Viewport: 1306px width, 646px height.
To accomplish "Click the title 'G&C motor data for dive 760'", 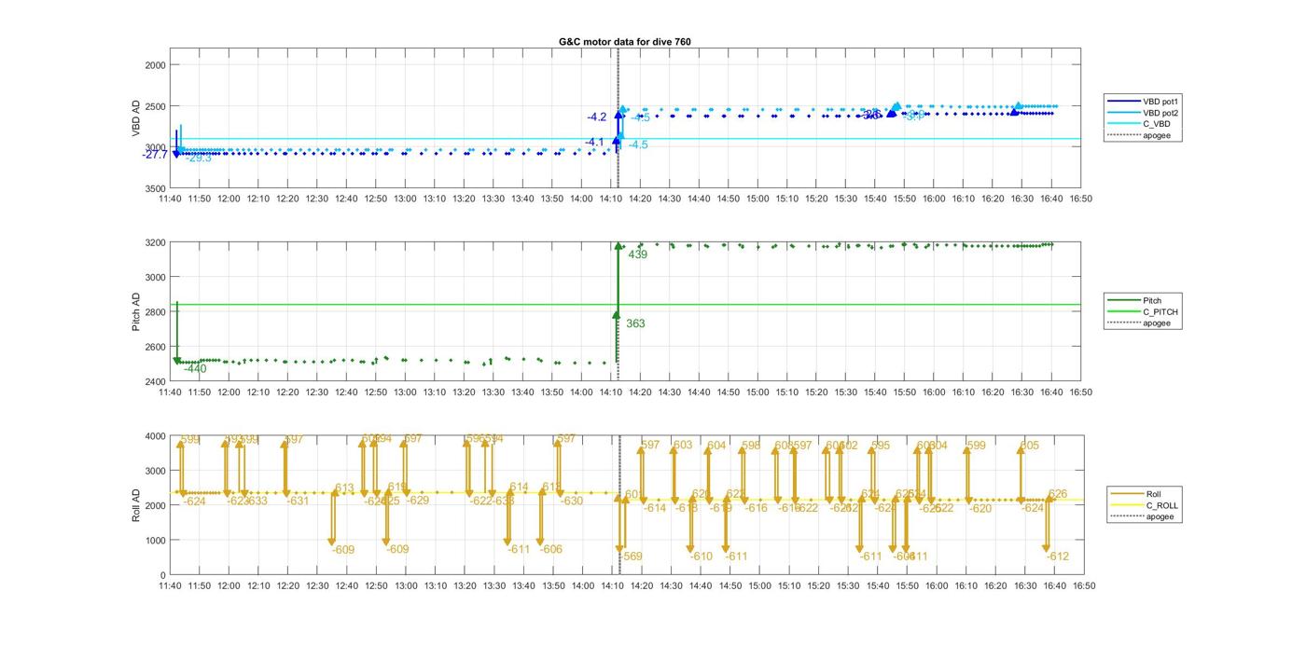I will coord(624,41).
